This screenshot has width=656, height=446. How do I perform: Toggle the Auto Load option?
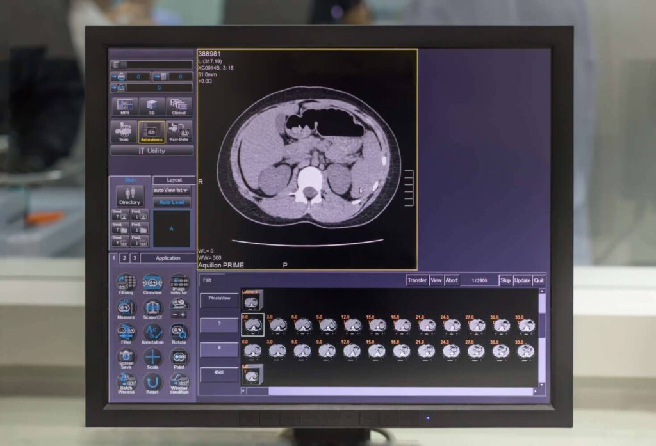(172, 202)
